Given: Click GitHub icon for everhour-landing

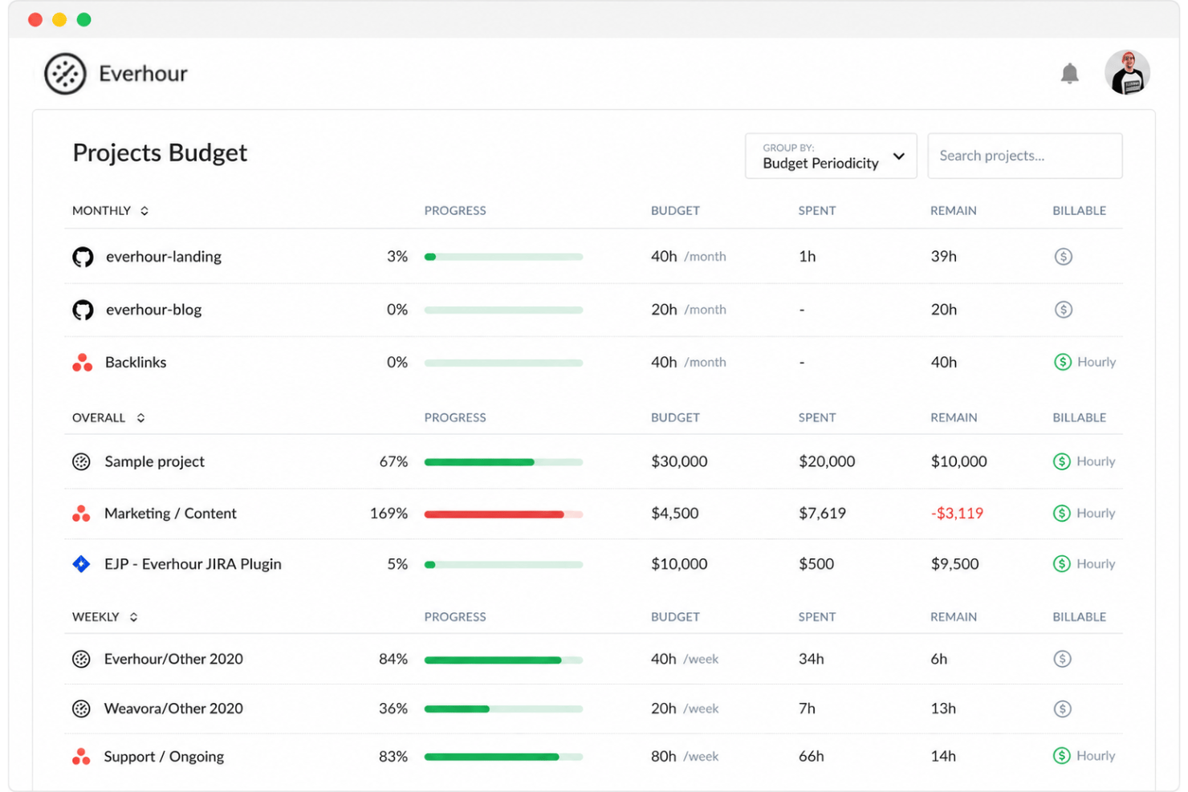Looking at the screenshot, I should 83,257.
